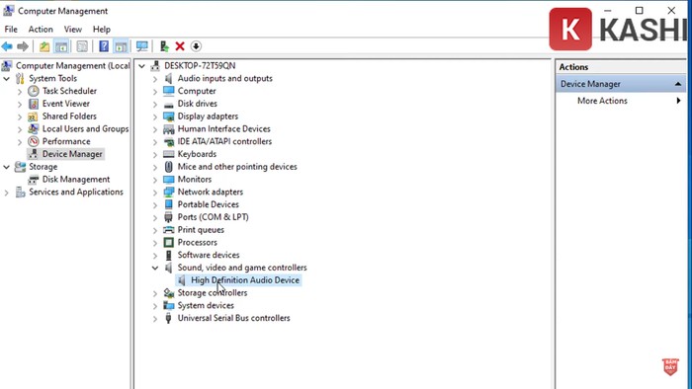The width and height of the screenshot is (692, 389).
Task: Expand Universal Serial Bus controllers category
Action: [155, 319]
